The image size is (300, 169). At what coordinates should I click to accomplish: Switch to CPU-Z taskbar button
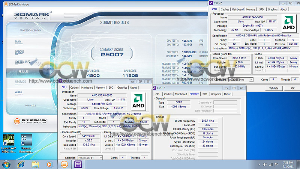click(78, 164)
